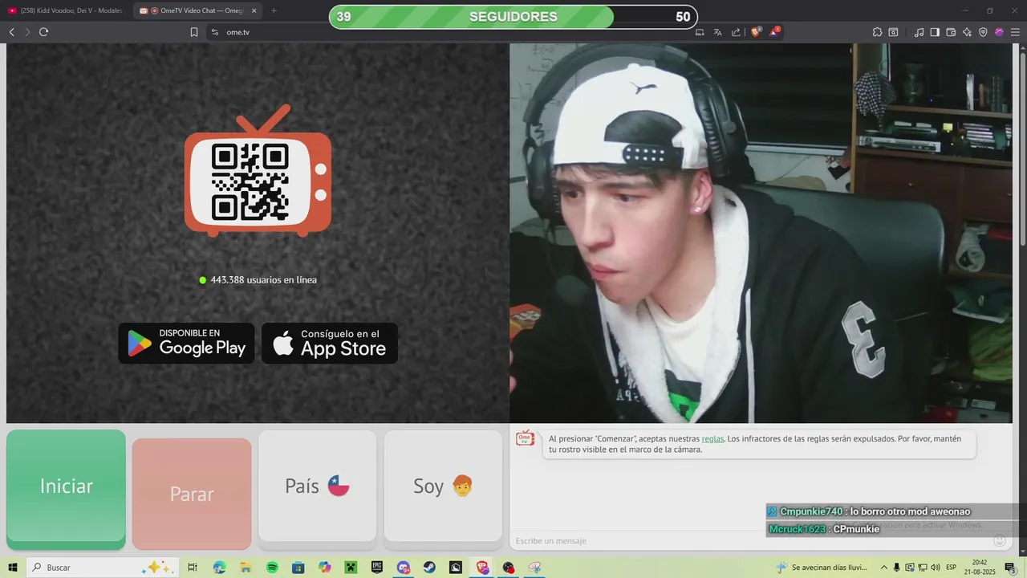Click the share page icon
This screenshot has width=1027, height=578.
736,32
